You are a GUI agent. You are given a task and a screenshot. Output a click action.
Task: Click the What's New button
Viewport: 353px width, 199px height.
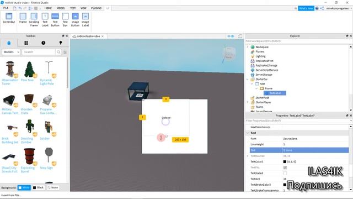coord(306,8)
